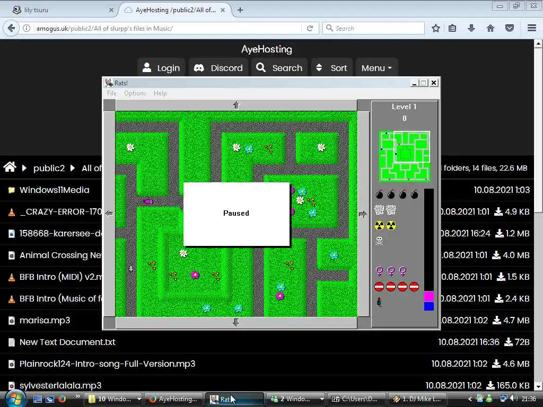Viewport: 543px width, 407px height.
Task: Open the Firefox downloads arrow
Action: tap(471, 29)
